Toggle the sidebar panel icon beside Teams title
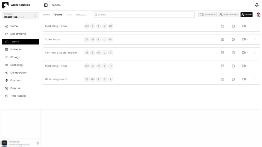 coord(46,5)
